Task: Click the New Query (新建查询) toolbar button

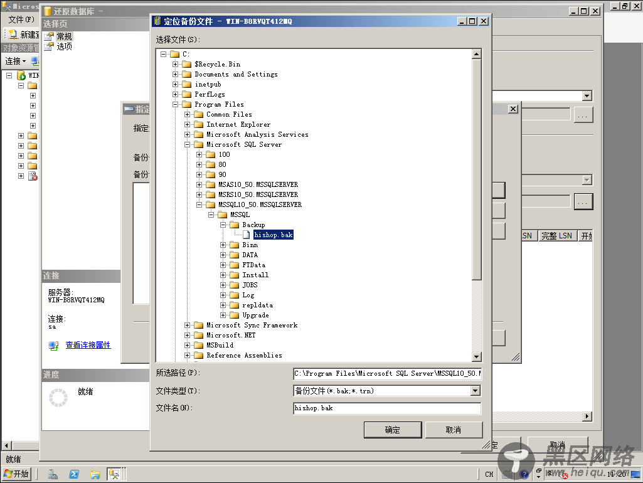Action: click(24, 34)
